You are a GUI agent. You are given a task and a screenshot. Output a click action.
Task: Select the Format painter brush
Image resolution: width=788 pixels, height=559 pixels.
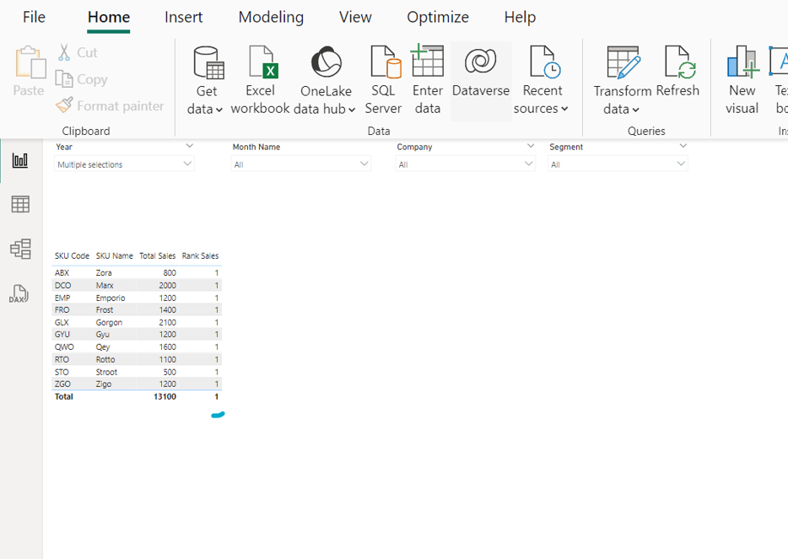(x=64, y=105)
